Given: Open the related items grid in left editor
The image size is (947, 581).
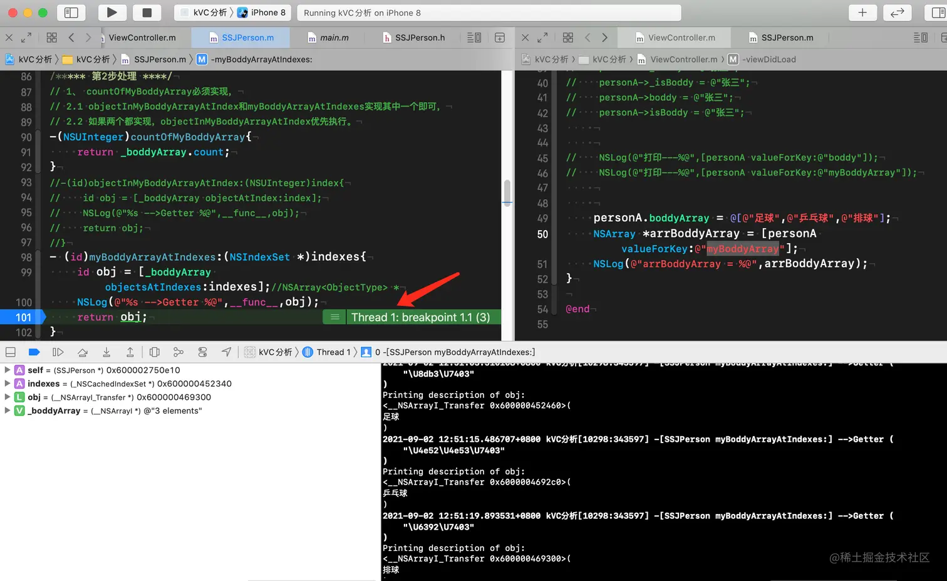Looking at the screenshot, I should (x=51, y=38).
